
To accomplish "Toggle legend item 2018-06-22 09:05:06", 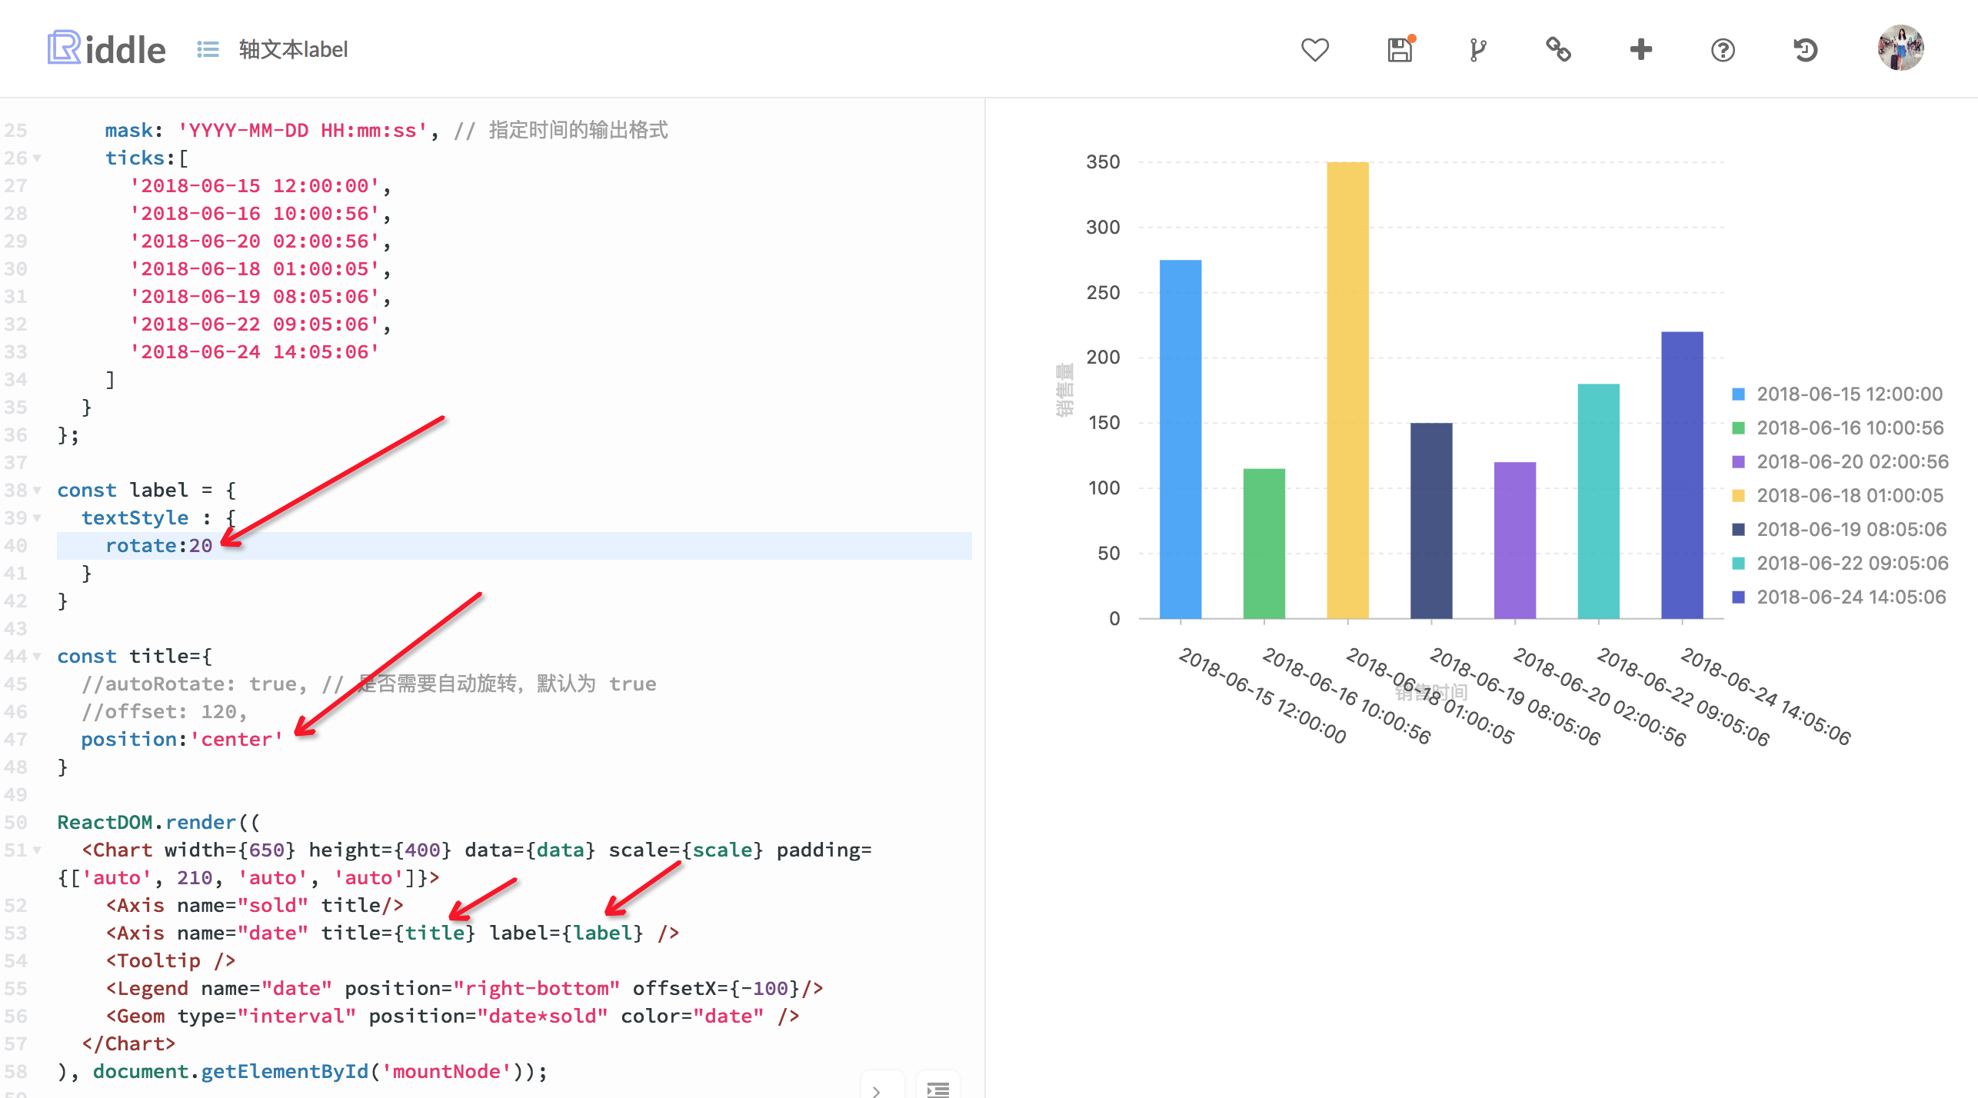I will click(x=1840, y=564).
